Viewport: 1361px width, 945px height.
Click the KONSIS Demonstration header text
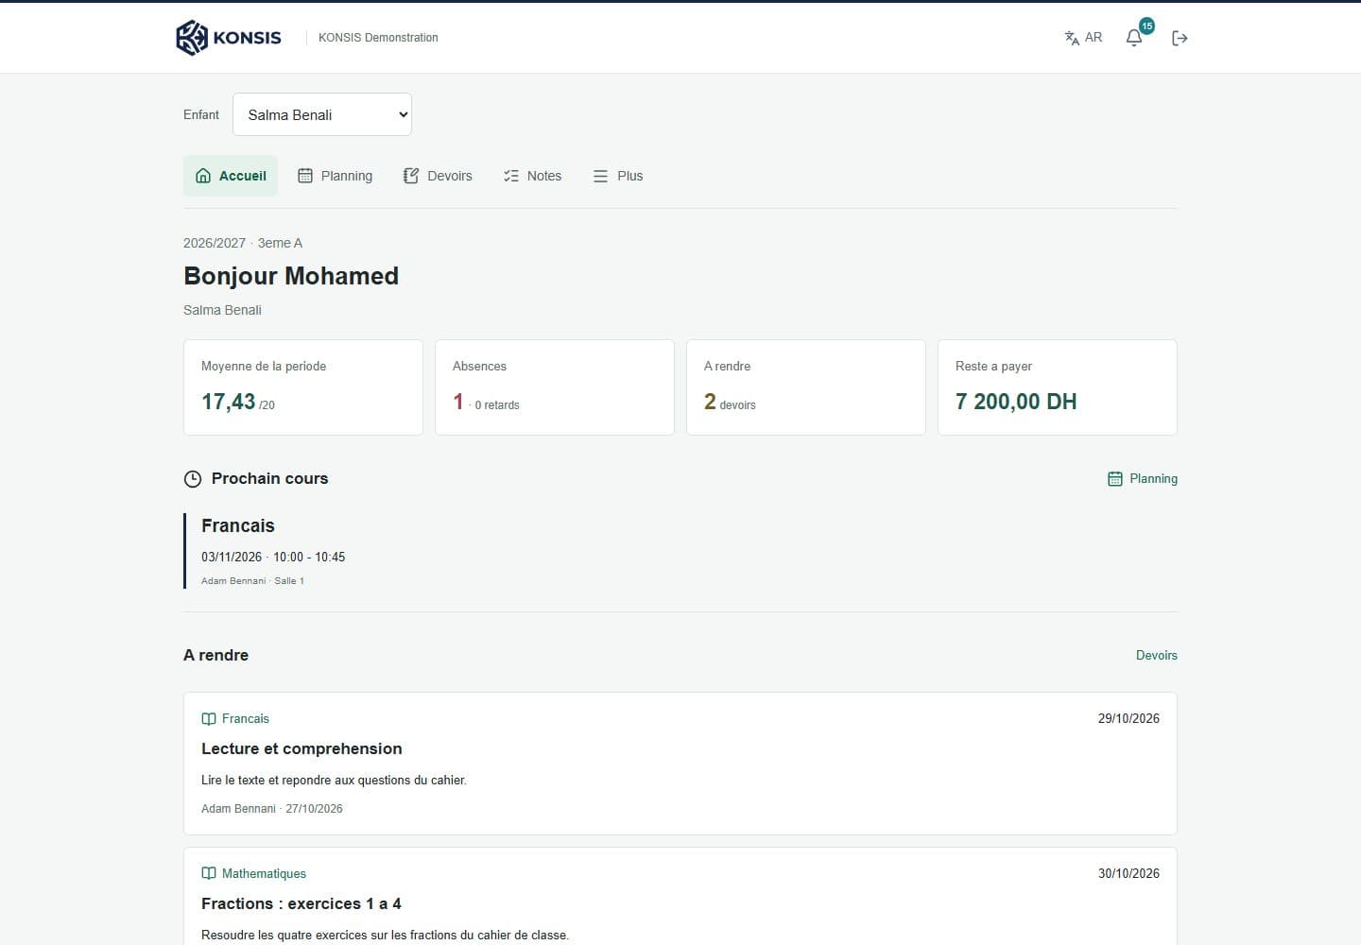point(378,38)
